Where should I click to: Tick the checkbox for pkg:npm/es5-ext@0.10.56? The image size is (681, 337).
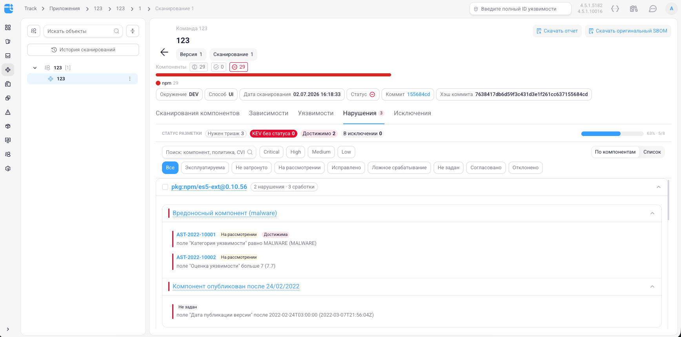tap(165, 187)
